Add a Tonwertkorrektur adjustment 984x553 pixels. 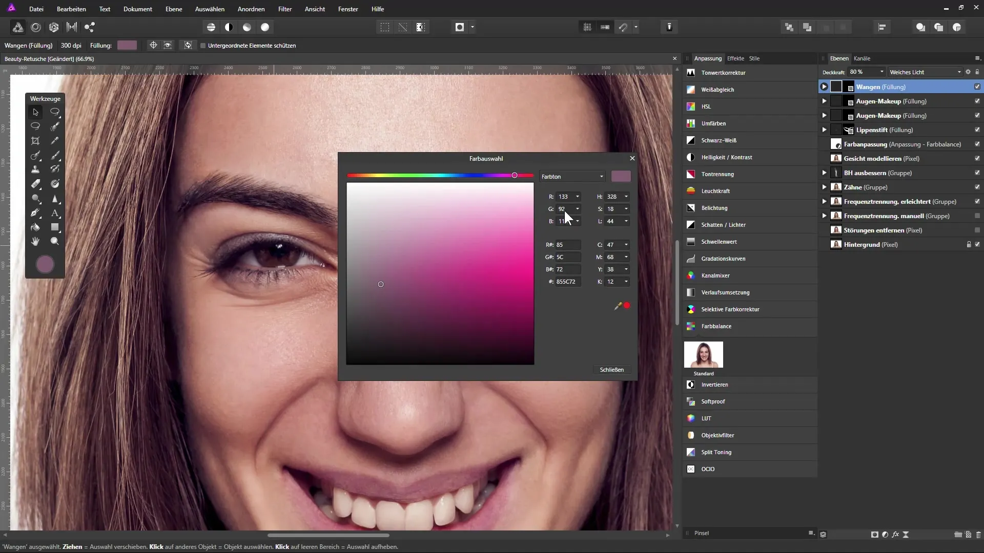coord(750,73)
